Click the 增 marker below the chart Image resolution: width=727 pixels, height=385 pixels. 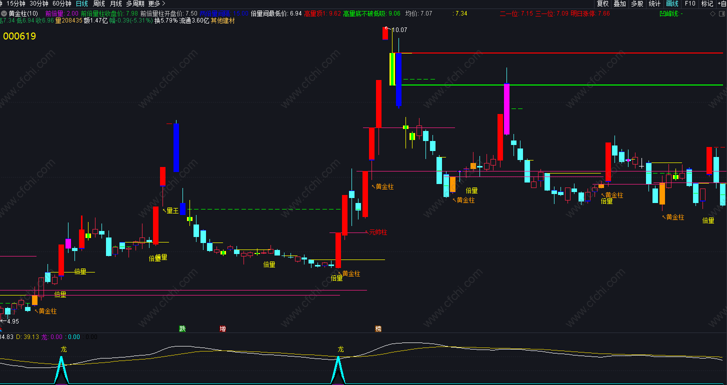(222, 328)
